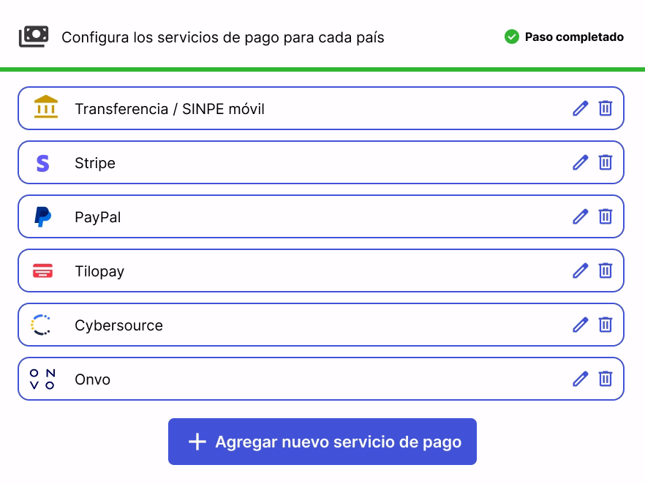The width and height of the screenshot is (645, 484).
Task: Click the Onvo edit pencil icon
Action: pyautogui.click(x=580, y=379)
